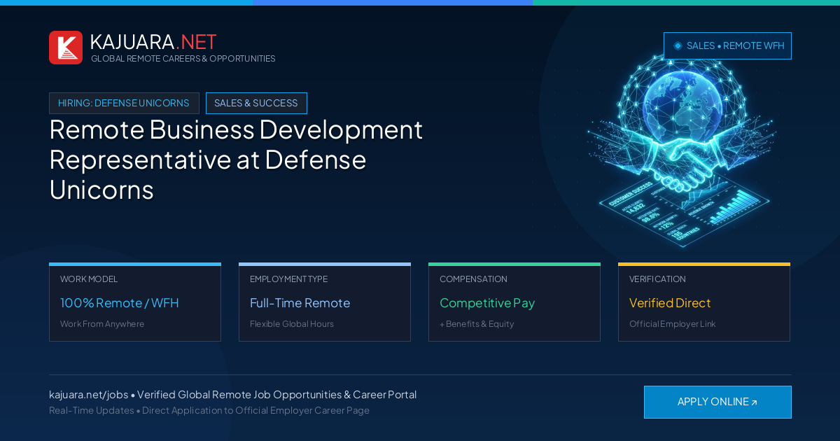Click the 'Global Remote Careers & Opportunities' tagline
840x441 pixels.
(183, 59)
